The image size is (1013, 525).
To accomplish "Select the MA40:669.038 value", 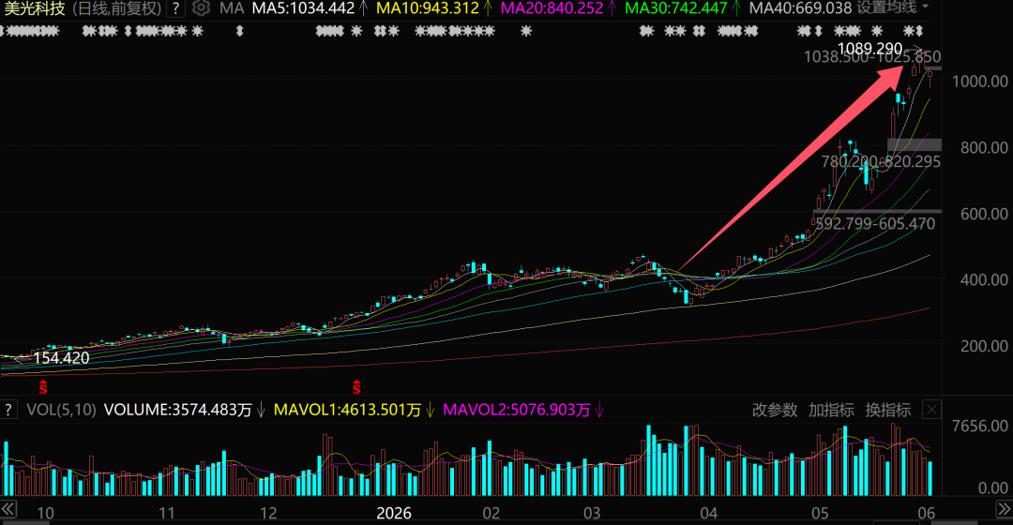I will [x=800, y=8].
